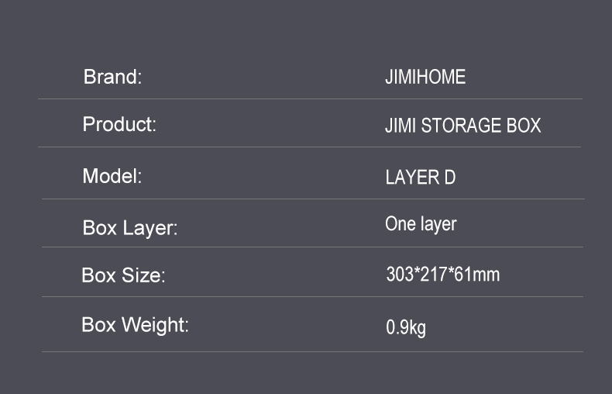
Task: Select the JIMI STORAGE BOX text
Action: pyautogui.click(x=462, y=126)
